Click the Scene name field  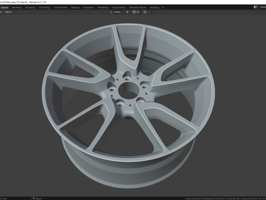[x=263, y=7]
